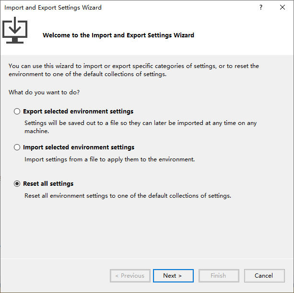Click the description under the Export option
Screen dimensions: 294x293
pyautogui.click(x=141, y=127)
